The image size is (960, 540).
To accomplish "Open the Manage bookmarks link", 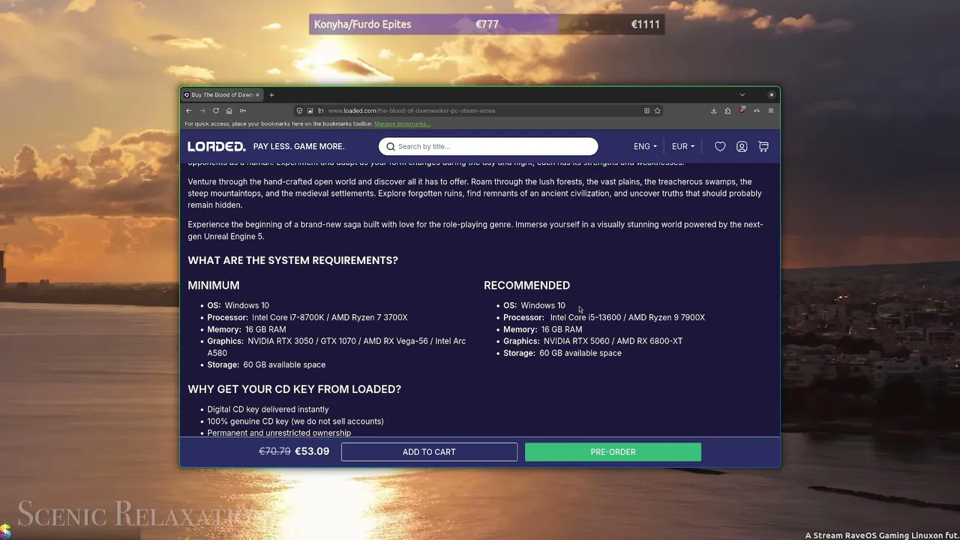I will coord(403,124).
